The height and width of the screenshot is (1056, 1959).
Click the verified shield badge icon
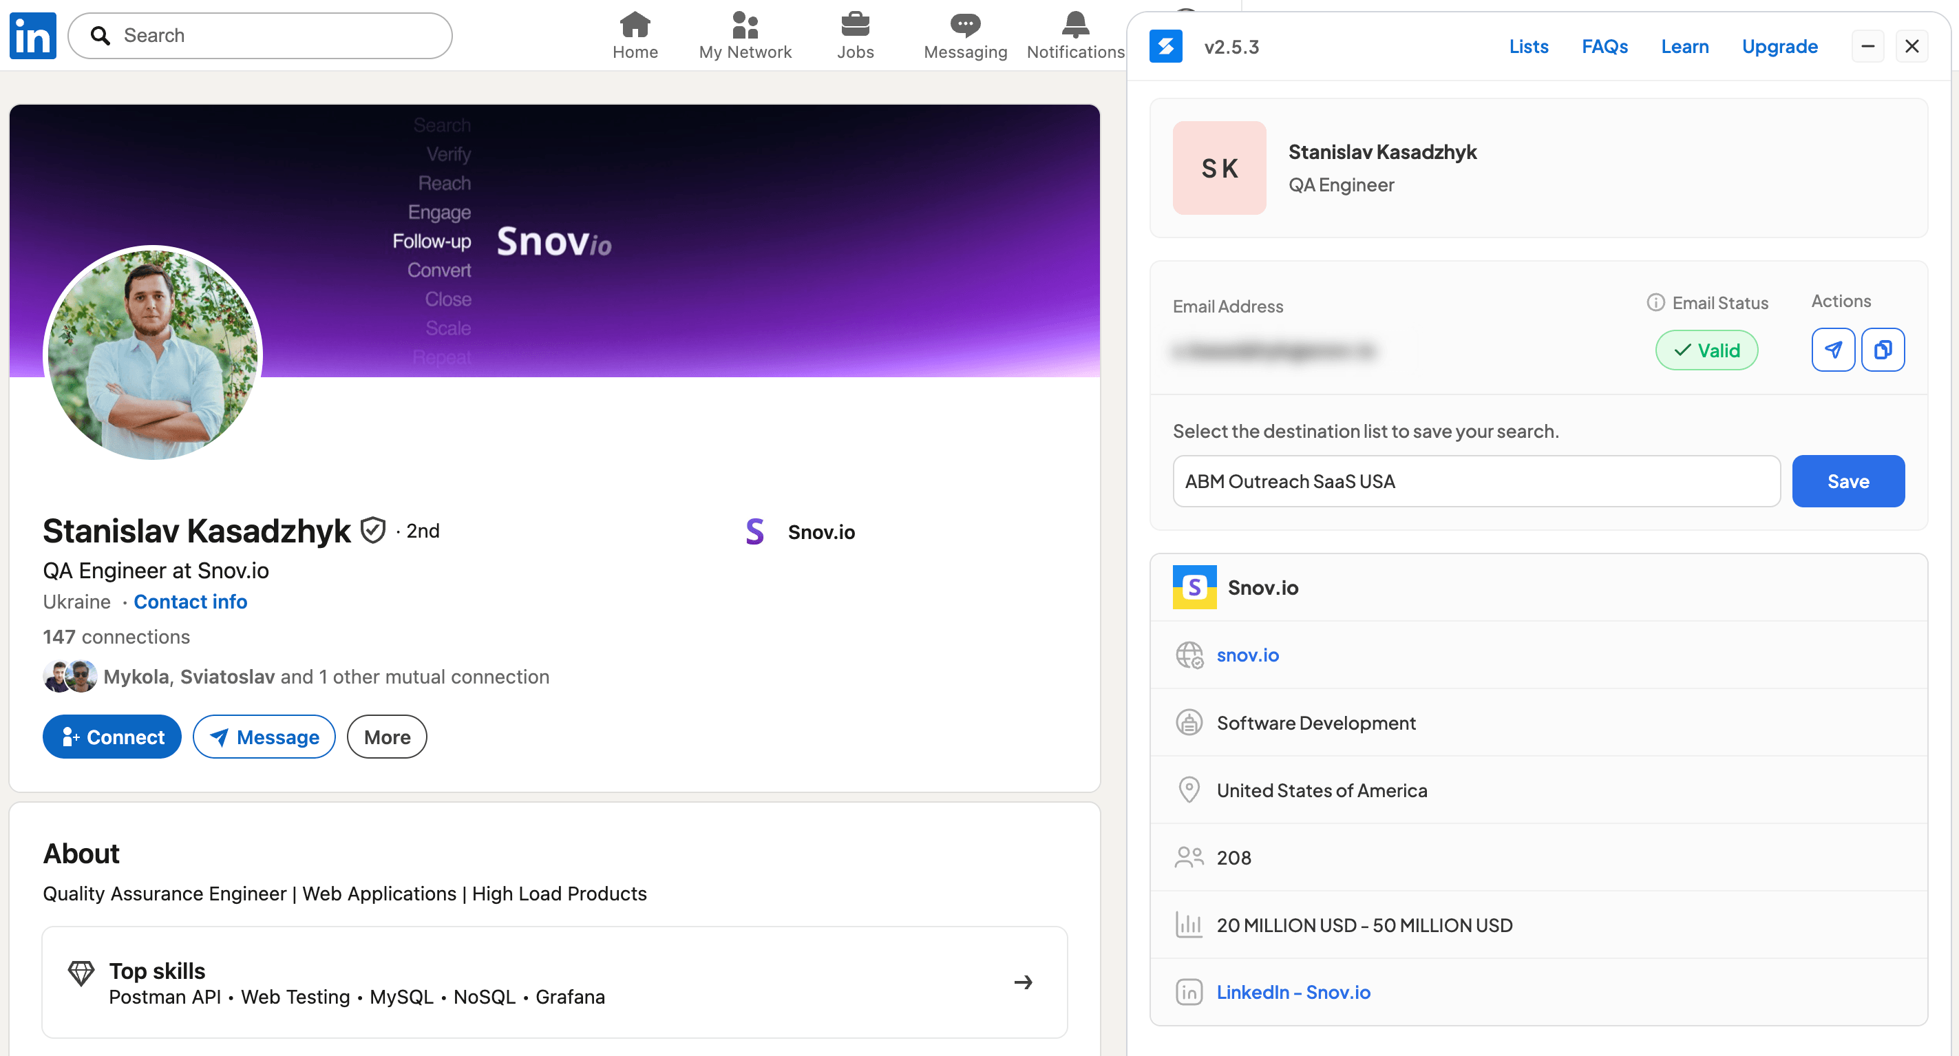point(372,530)
